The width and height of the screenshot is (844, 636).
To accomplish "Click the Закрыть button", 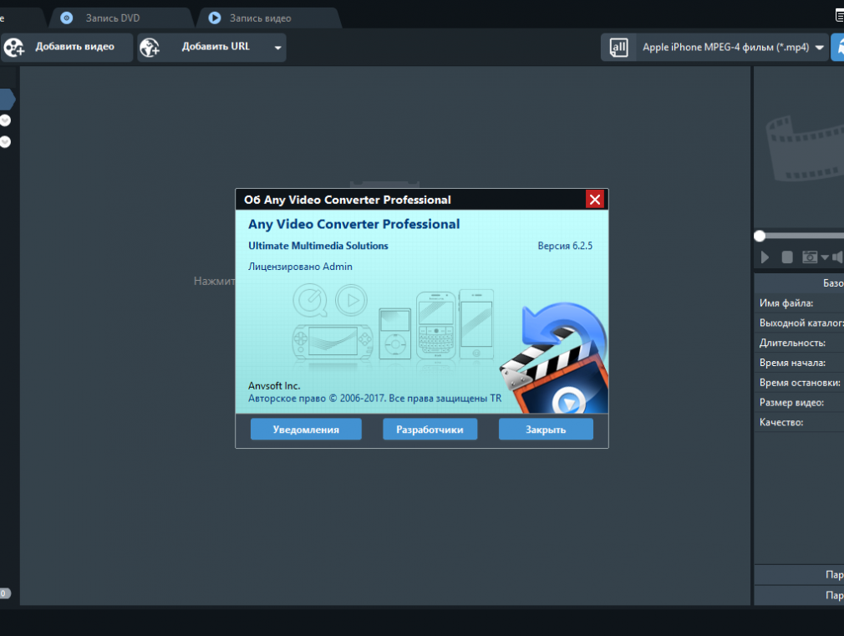I will [546, 430].
